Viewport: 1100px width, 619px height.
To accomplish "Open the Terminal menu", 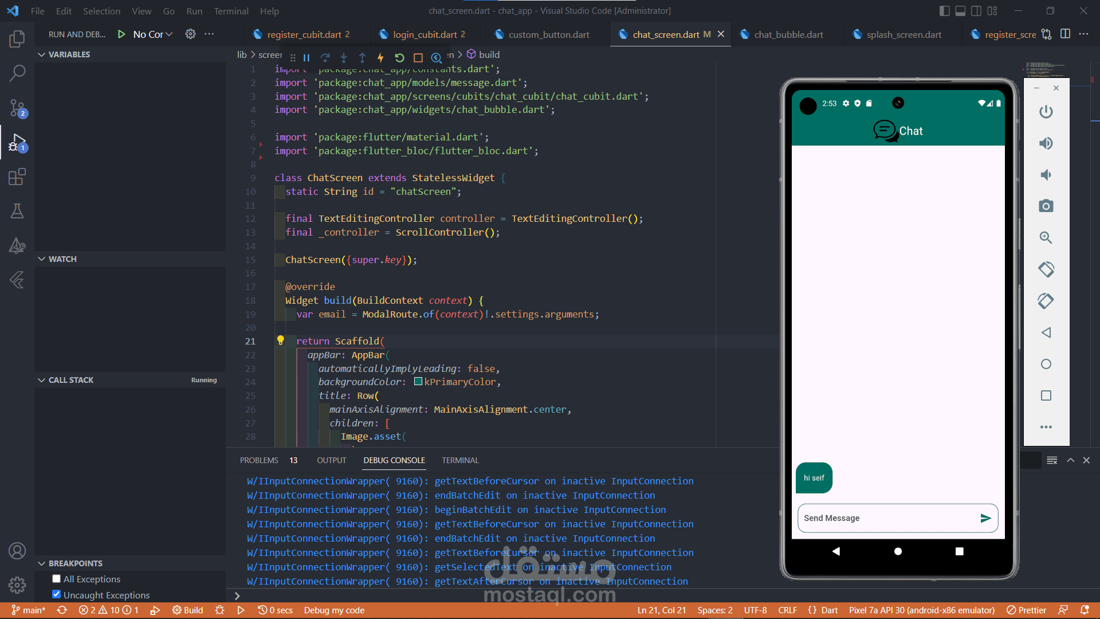I will (x=231, y=11).
